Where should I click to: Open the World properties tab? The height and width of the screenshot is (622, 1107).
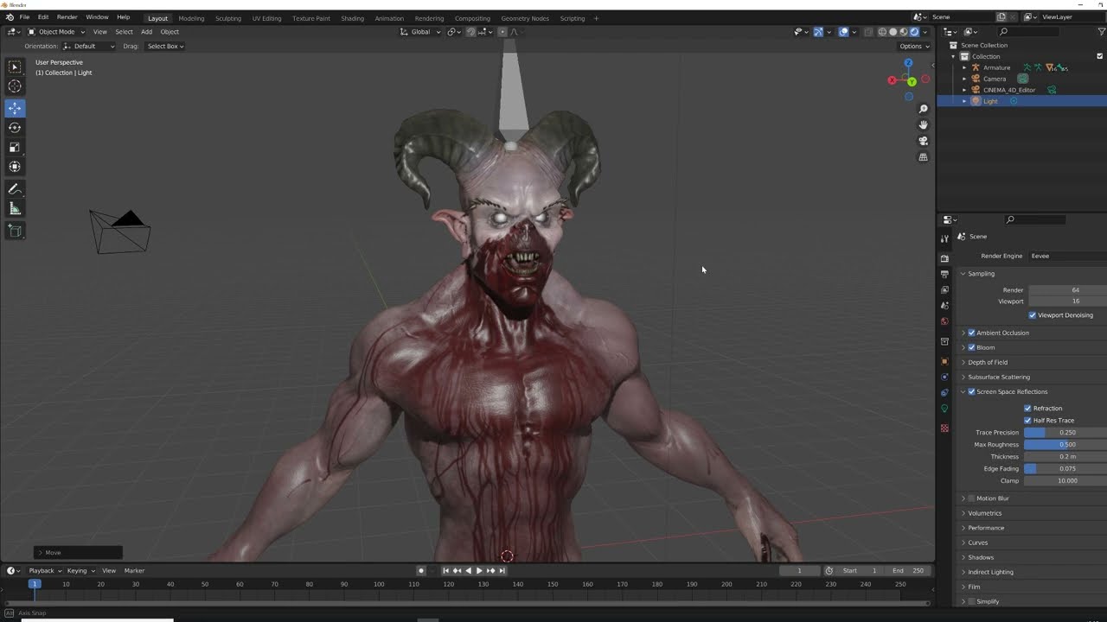click(x=944, y=321)
